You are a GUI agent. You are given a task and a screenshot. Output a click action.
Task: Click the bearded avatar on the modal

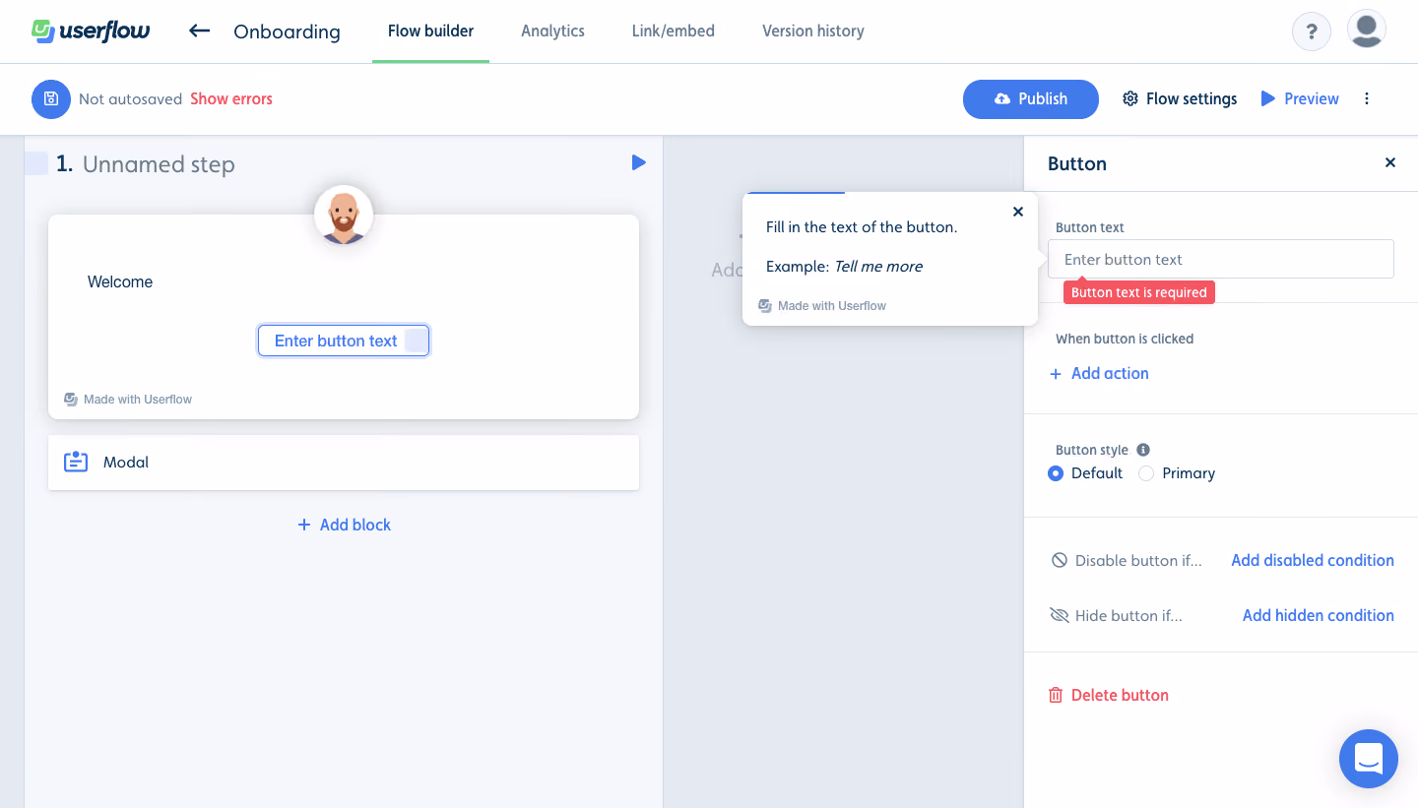click(x=344, y=215)
